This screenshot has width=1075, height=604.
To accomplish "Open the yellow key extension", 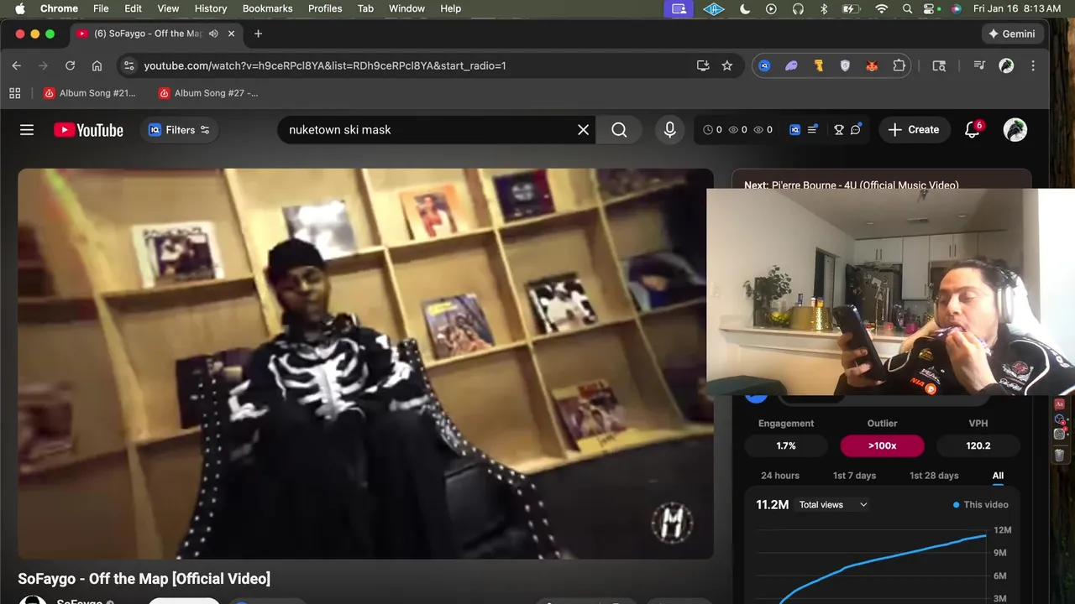I will pyautogui.click(x=818, y=65).
